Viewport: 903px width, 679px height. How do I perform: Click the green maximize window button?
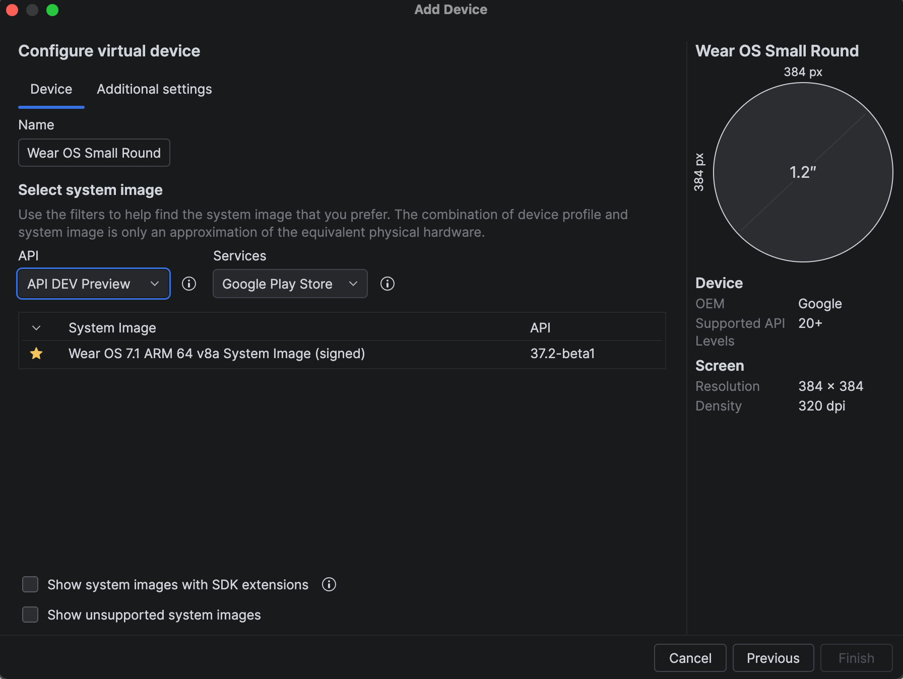(52, 10)
